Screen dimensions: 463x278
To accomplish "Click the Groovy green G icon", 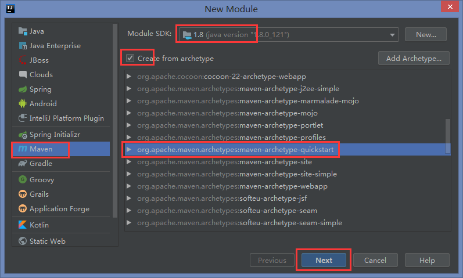I will tap(23, 179).
